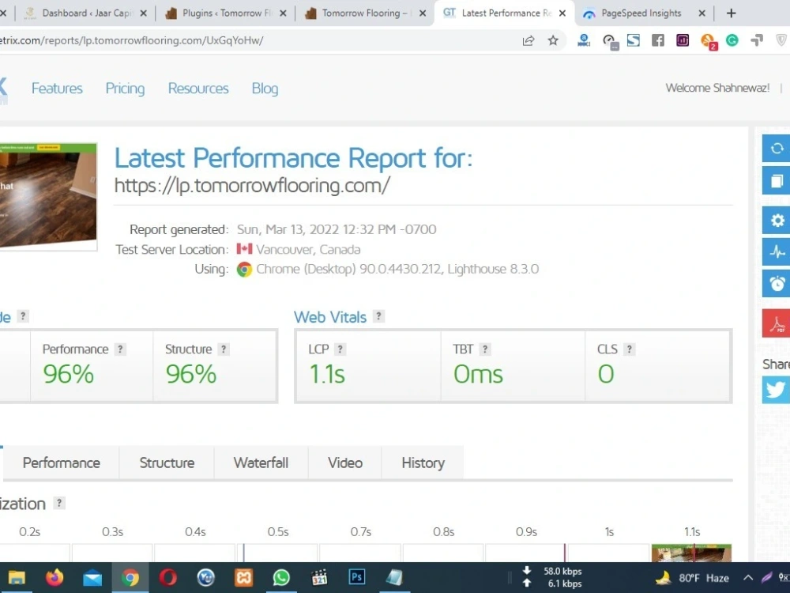Click the share page icon in address bar
790x593 pixels.
tap(528, 41)
